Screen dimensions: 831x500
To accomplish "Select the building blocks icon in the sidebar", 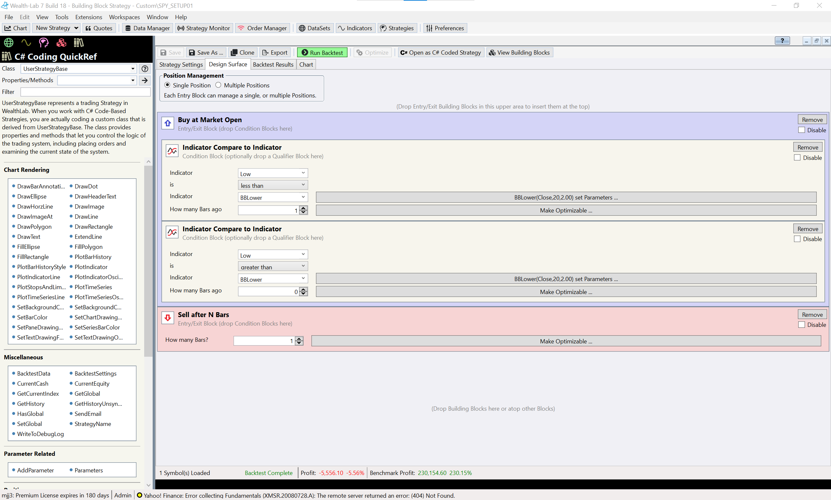I will [61, 43].
